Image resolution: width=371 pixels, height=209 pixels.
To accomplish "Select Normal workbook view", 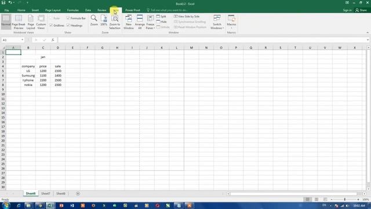I will [6, 22].
